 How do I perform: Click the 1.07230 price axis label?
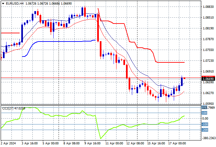208,61
